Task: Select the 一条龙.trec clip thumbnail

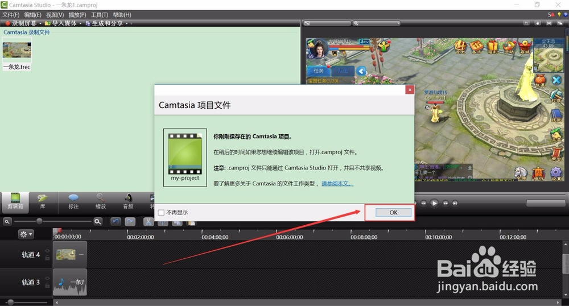Action: point(17,50)
